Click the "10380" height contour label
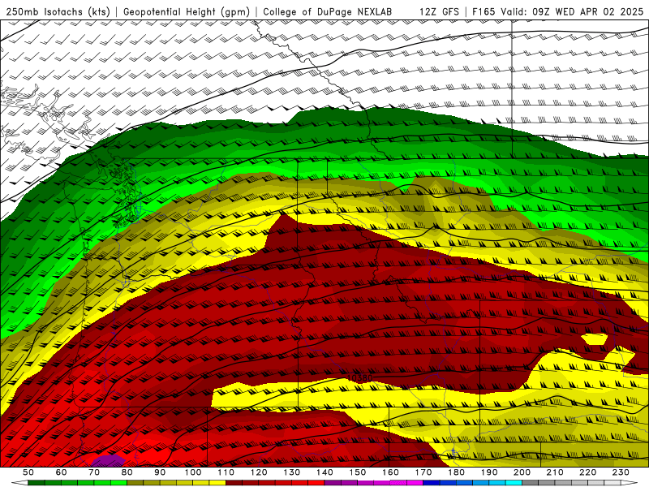 [359, 377]
